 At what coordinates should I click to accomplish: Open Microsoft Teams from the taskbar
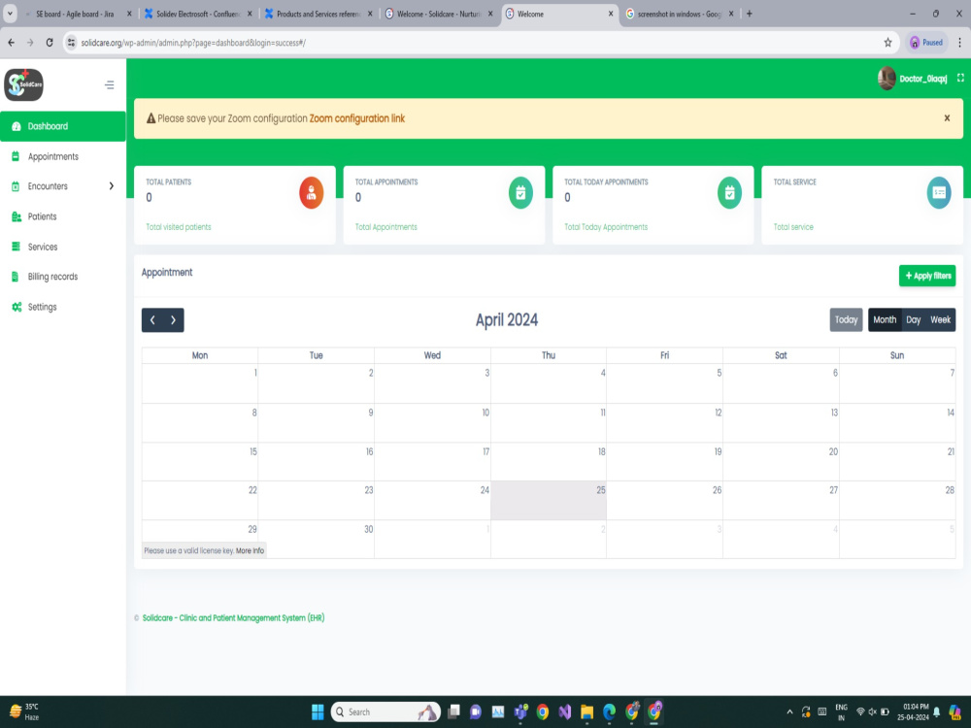click(x=520, y=711)
